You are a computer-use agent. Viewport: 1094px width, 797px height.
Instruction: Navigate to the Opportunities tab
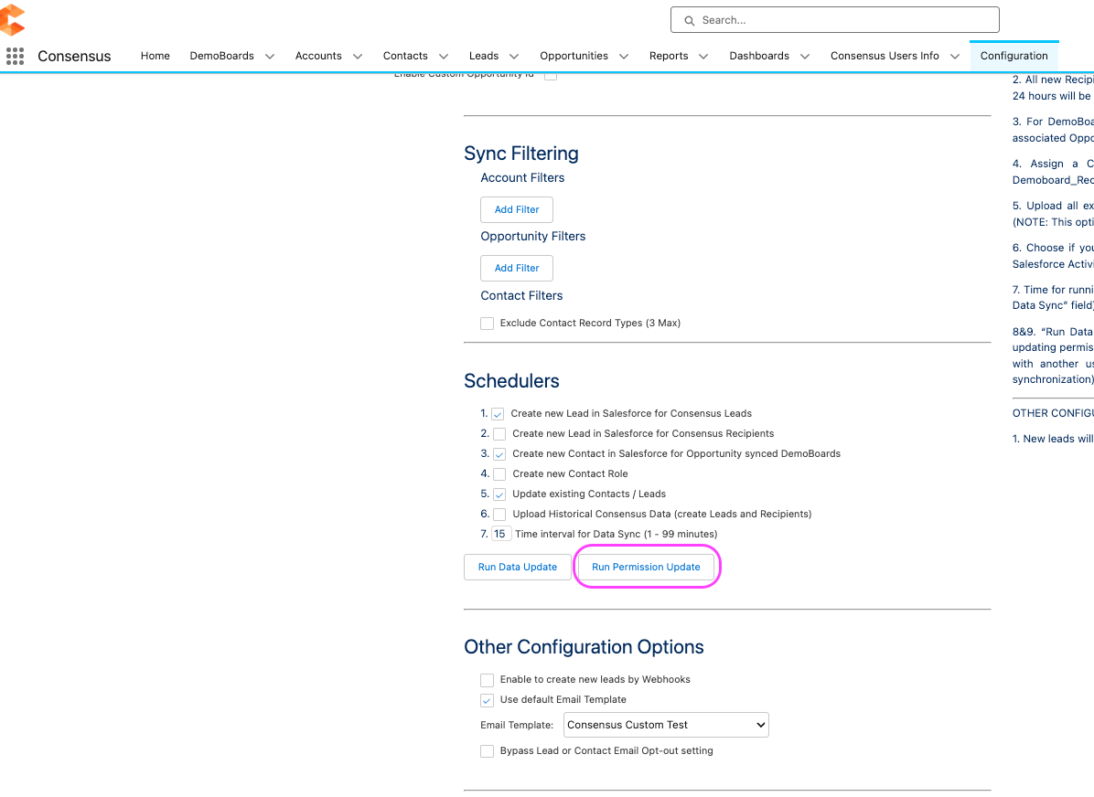(x=574, y=56)
